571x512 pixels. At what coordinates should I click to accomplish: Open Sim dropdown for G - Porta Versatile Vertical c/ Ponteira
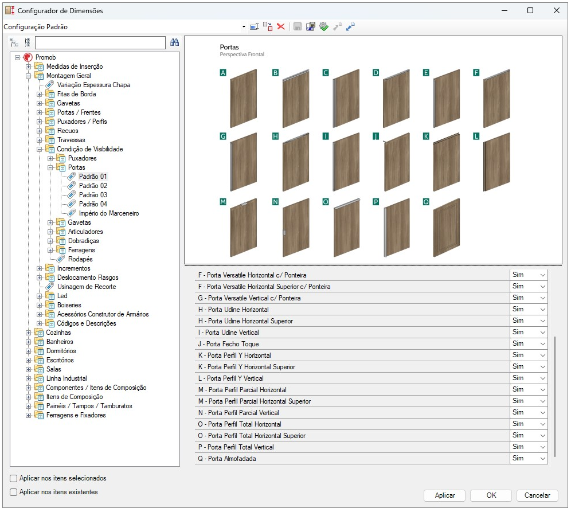click(x=542, y=298)
